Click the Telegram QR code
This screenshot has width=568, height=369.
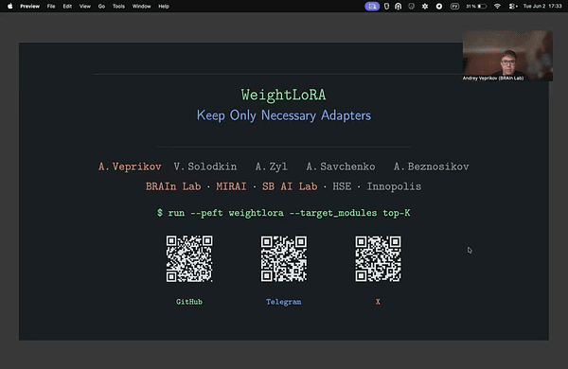point(284,259)
